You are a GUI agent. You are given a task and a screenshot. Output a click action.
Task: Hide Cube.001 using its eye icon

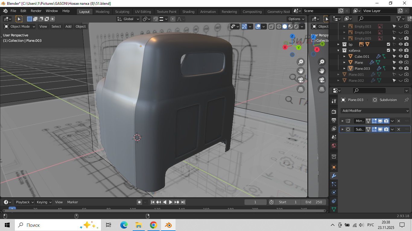(x=401, y=56)
